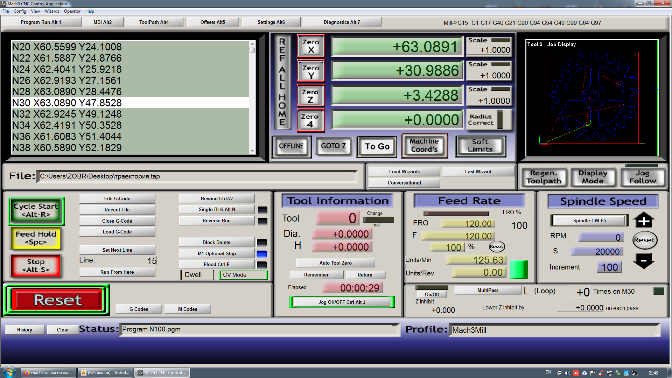672x378 pixels.
Task: Click the Zero Z axis button
Action: tap(310, 96)
